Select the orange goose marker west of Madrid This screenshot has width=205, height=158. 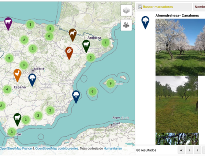17,75
